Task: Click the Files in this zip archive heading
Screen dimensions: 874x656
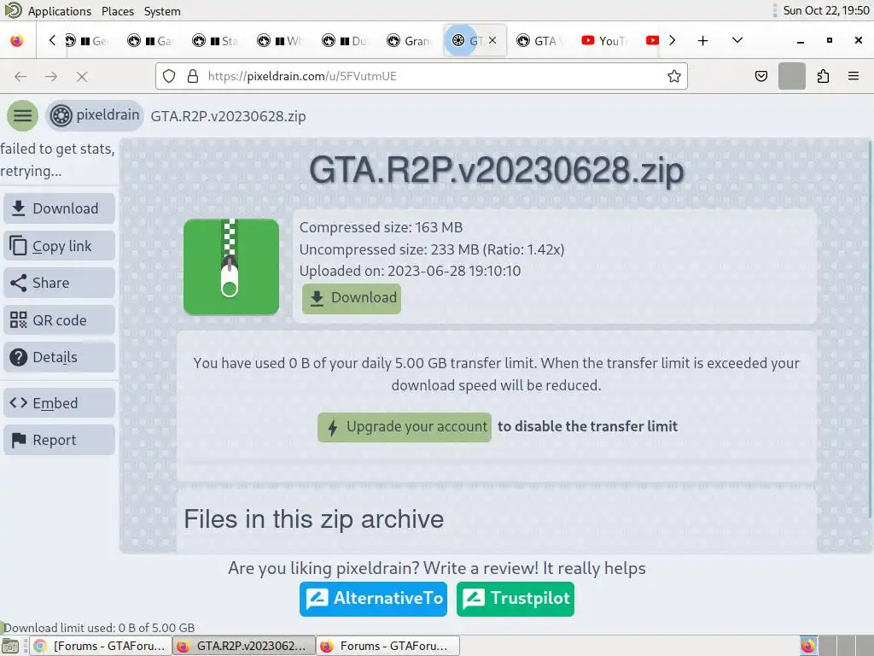Action: pos(314,519)
